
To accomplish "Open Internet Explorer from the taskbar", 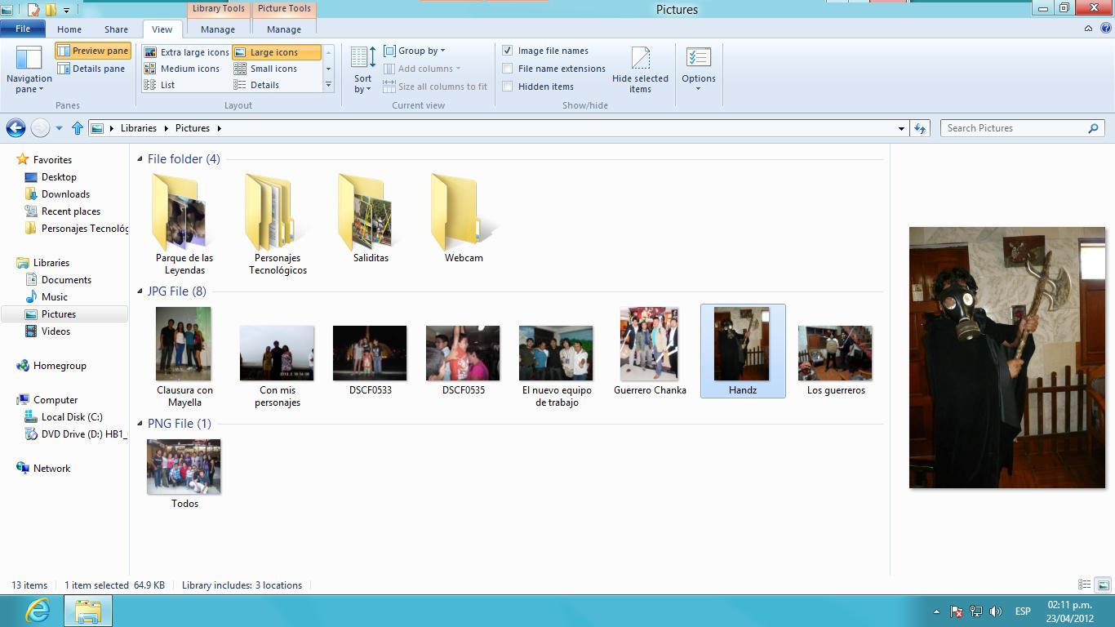I will point(38,611).
